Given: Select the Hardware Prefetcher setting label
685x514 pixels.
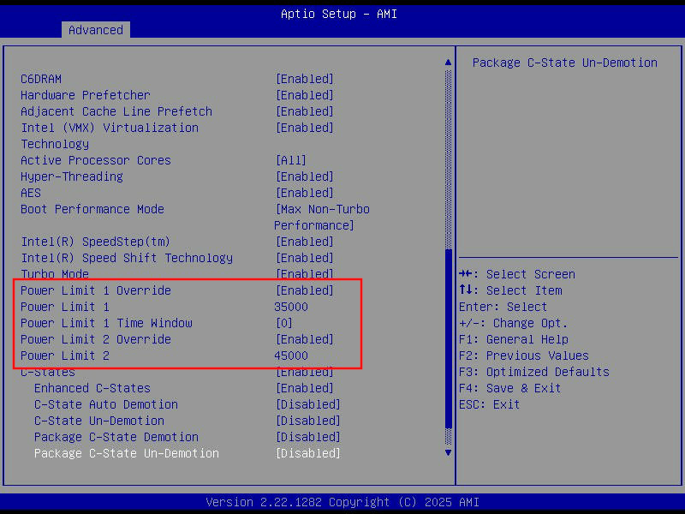Looking at the screenshot, I should [85, 95].
